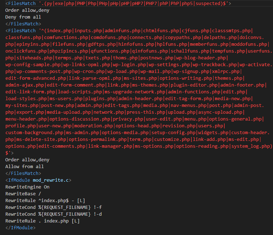Click the second 'Order allow,deny' line
This screenshot has height=235, width=273.
click(27, 160)
